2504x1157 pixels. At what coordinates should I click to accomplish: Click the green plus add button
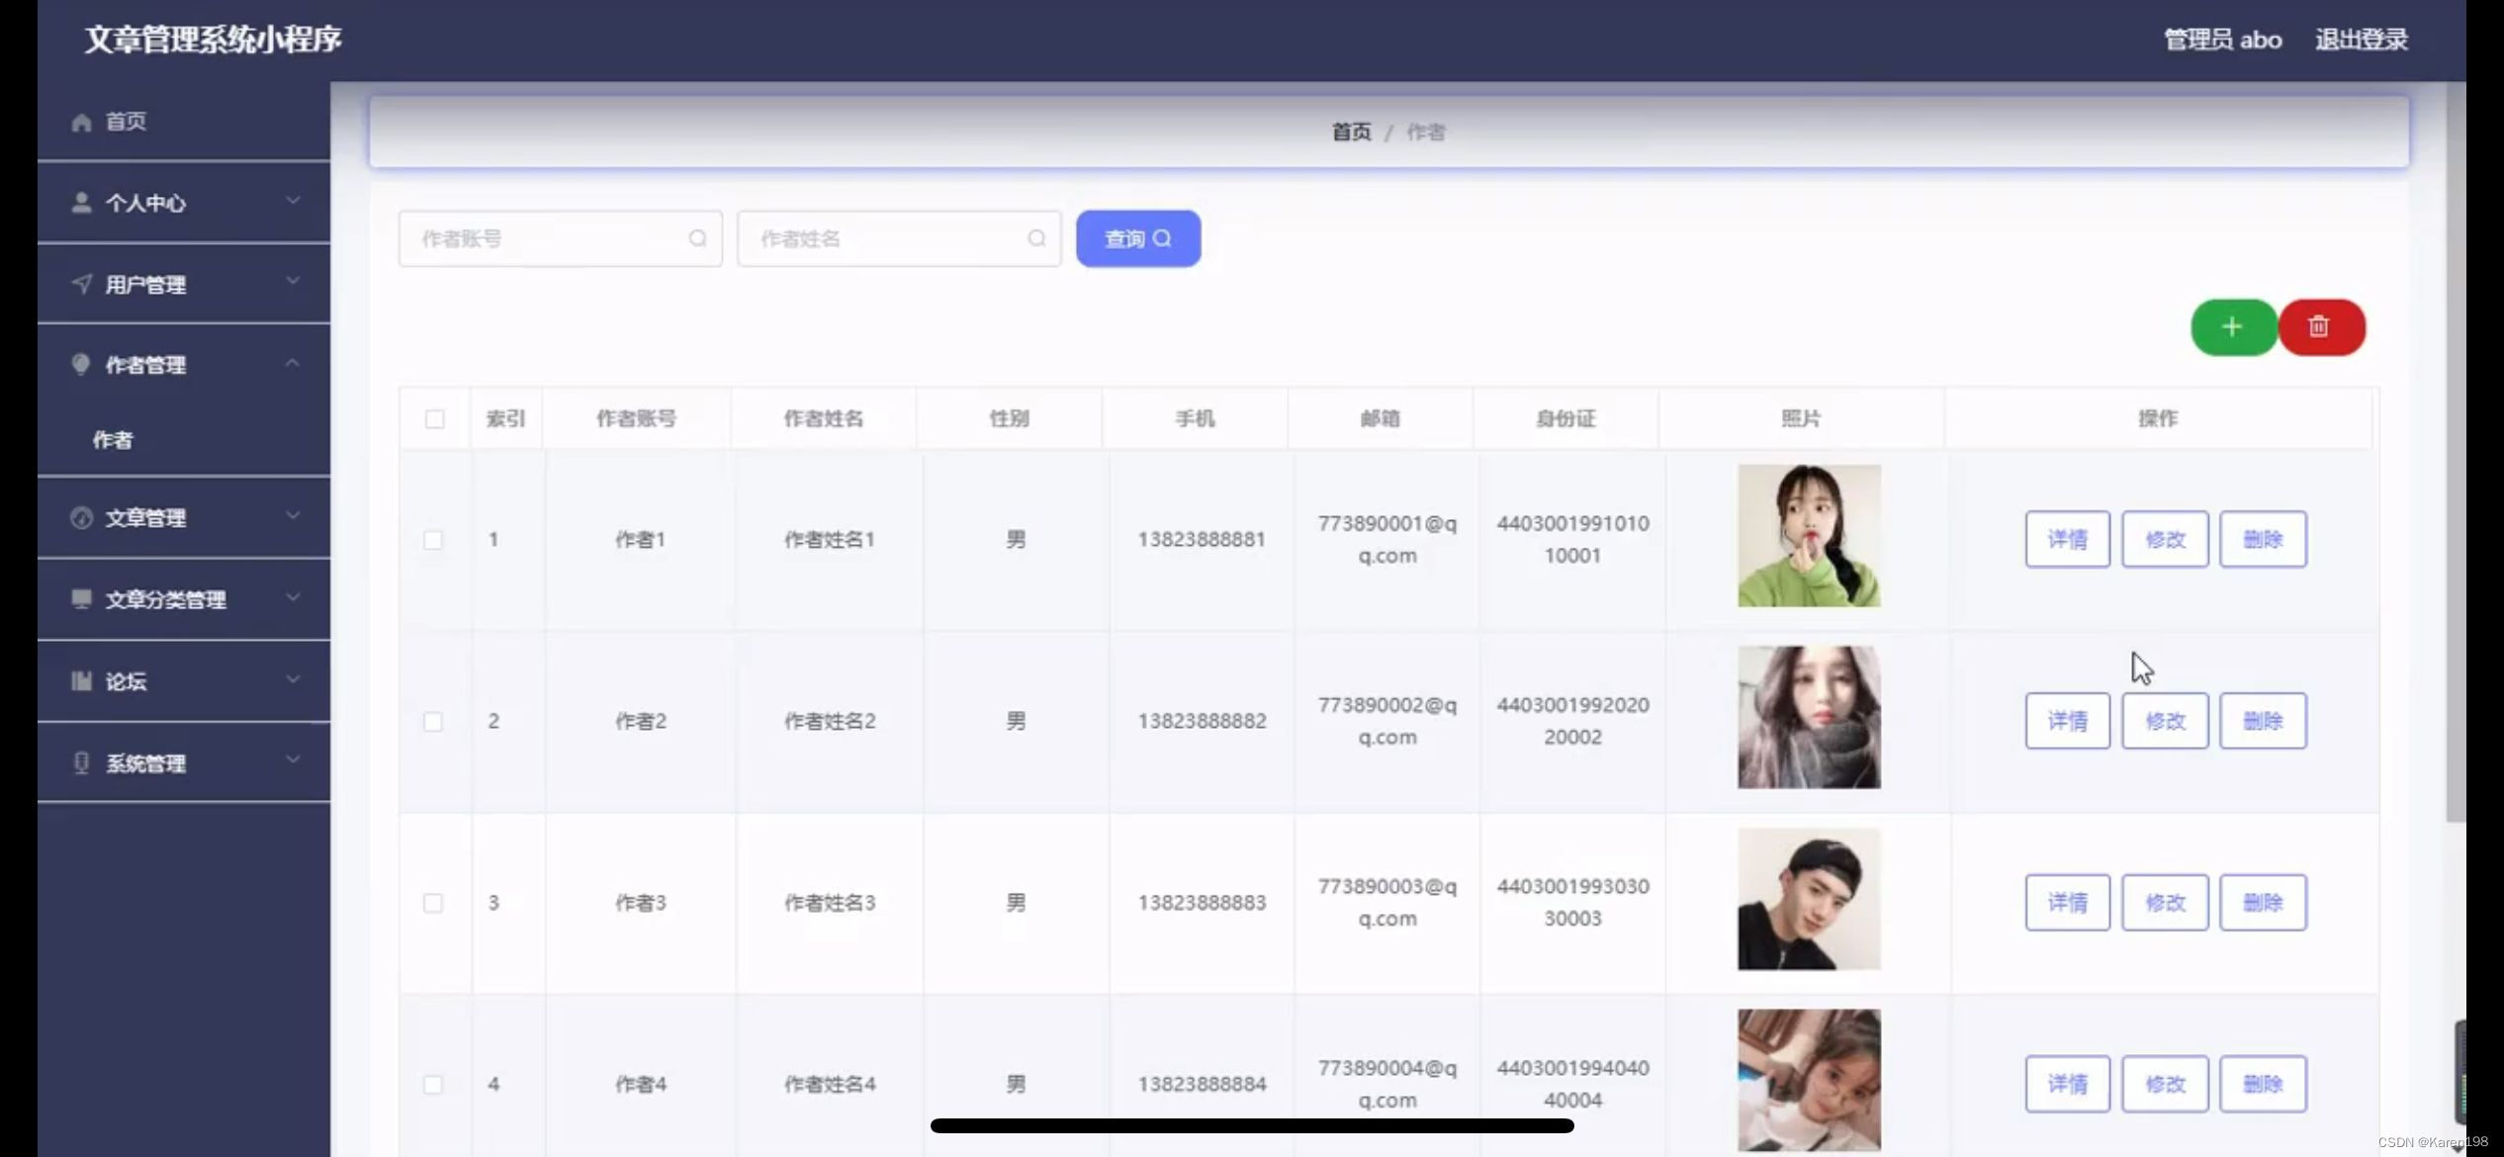pos(2232,327)
